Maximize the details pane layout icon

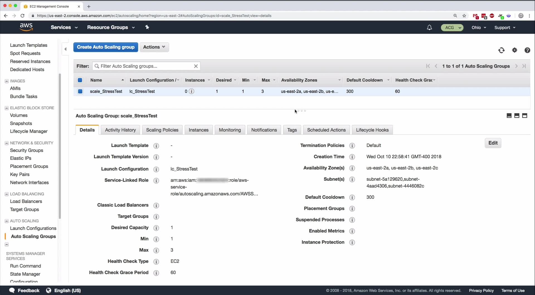point(525,116)
